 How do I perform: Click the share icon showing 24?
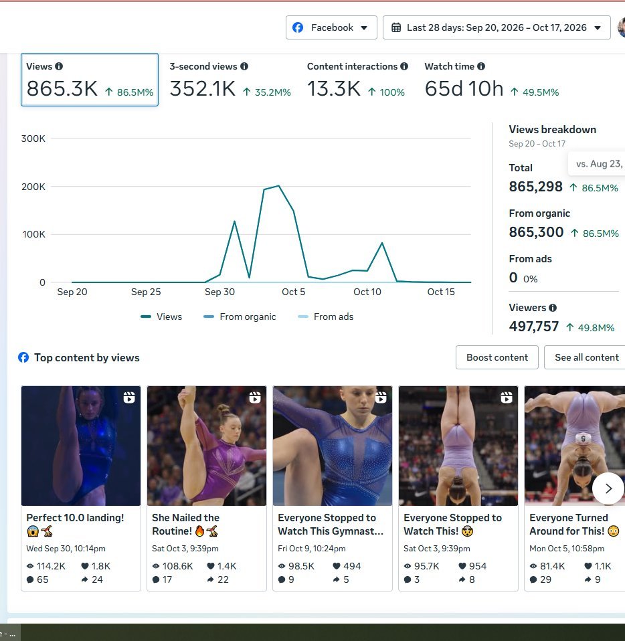pos(84,579)
